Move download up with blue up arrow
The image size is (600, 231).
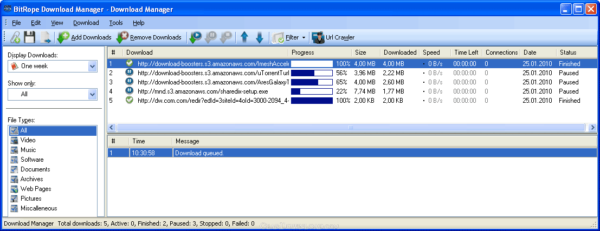pos(244,37)
